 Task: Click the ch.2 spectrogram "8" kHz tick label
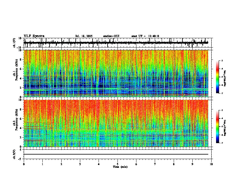click(x=21, y=109)
